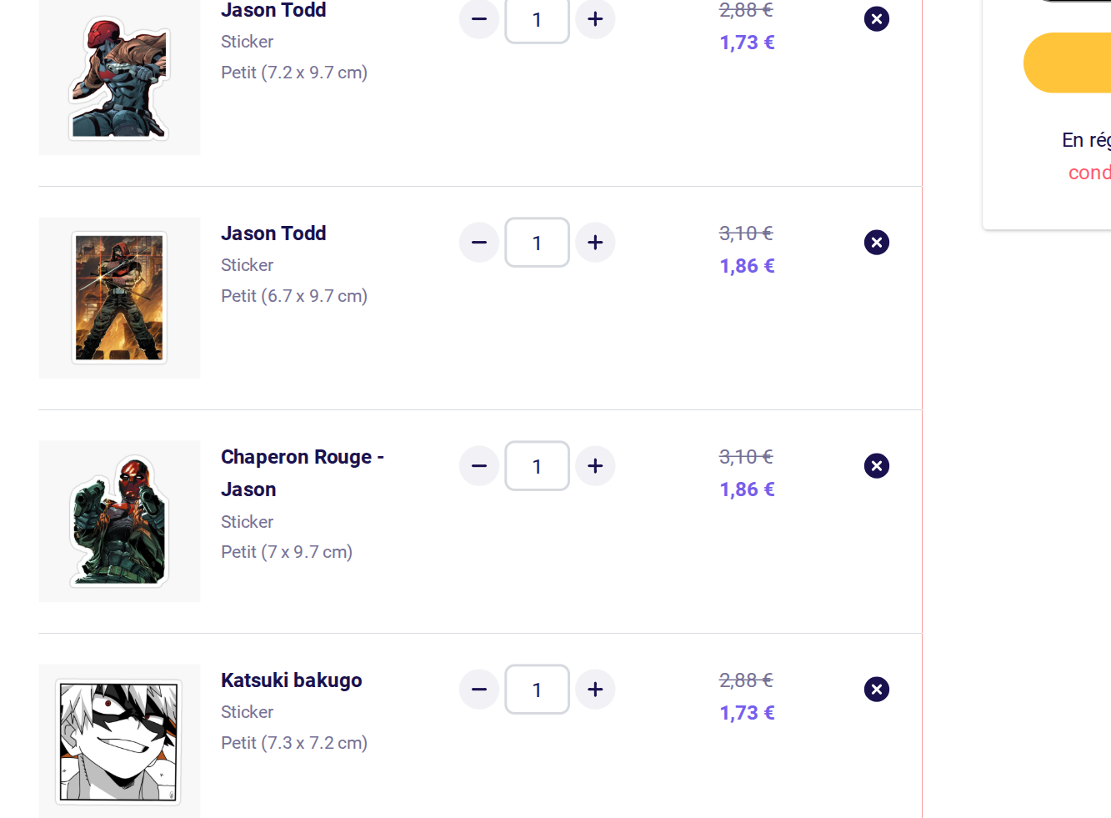The image size is (1111, 818).
Task: Decrease quantity of Katsuki bakugo sticker
Action: pyautogui.click(x=479, y=690)
